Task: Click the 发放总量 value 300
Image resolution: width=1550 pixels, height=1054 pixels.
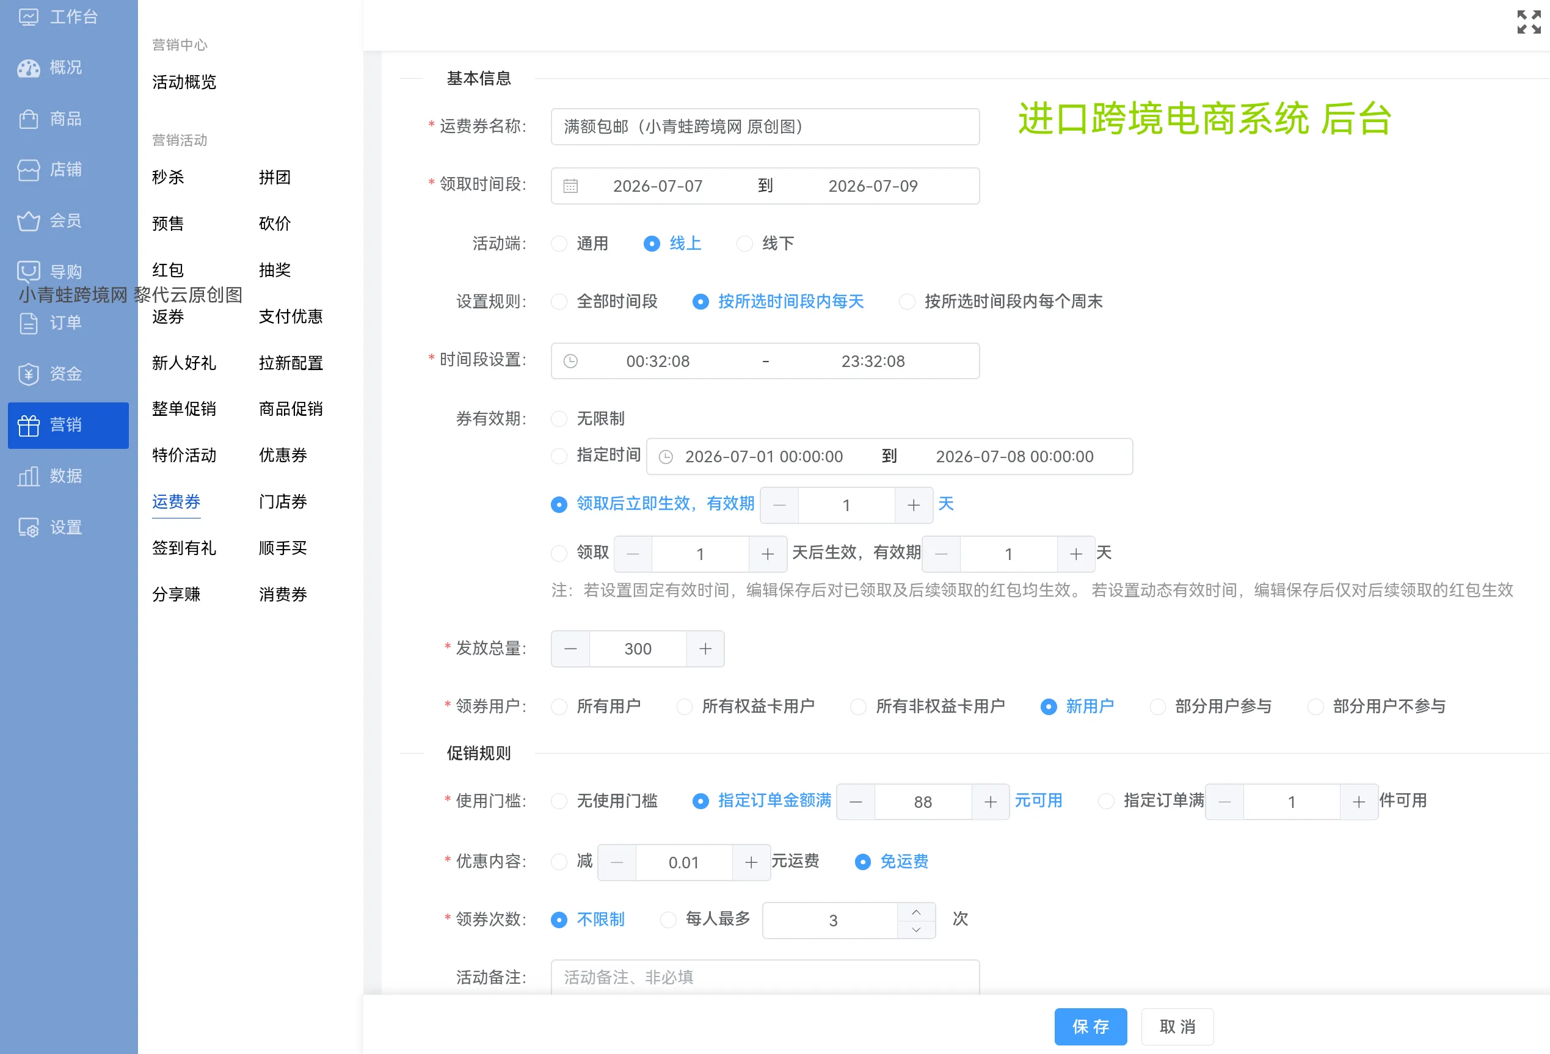Action: coord(638,649)
